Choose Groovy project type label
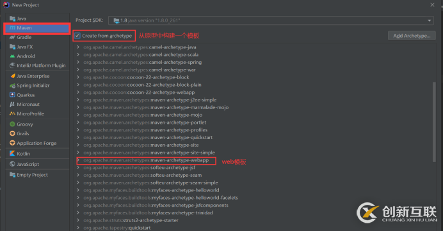443x231 pixels. (x=25, y=124)
